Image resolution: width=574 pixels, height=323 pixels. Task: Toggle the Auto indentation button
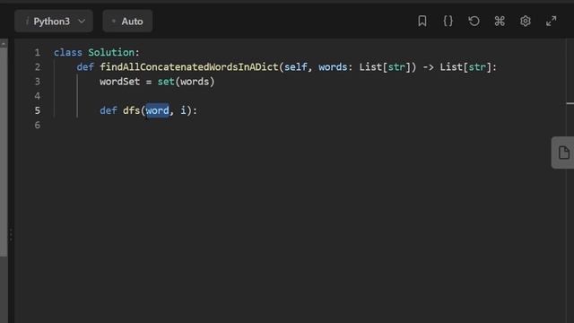pyautogui.click(x=127, y=22)
